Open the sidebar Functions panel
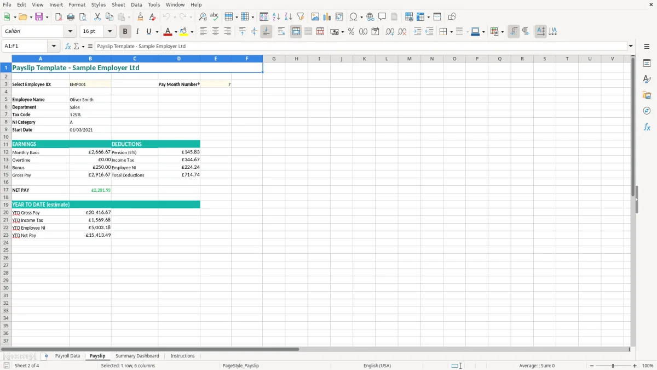The image size is (657, 370). tap(647, 127)
